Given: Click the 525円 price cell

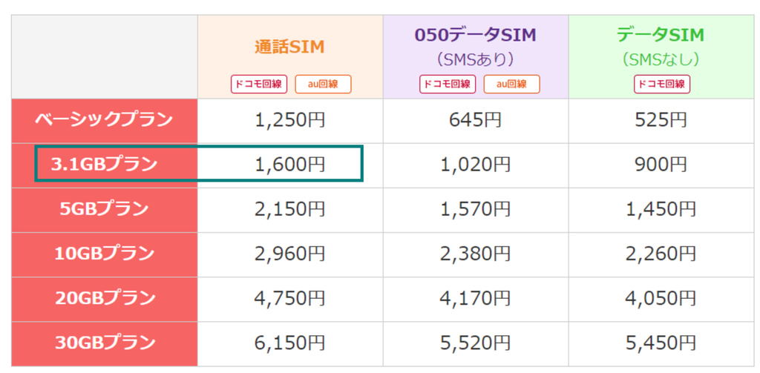Looking at the screenshot, I should click(661, 120).
